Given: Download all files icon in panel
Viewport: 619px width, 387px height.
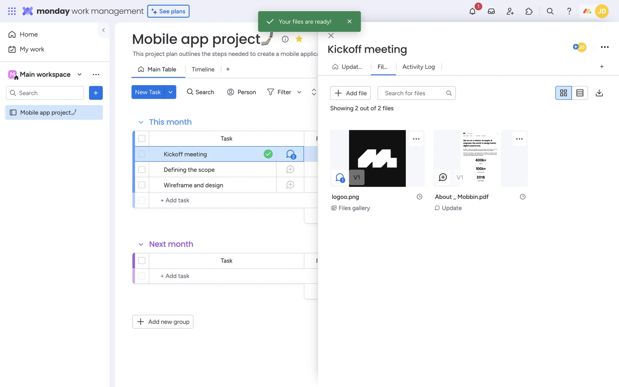Looking at the screenshot, I should coord(599,93).
